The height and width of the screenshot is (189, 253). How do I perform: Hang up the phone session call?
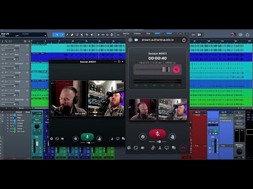(x=183, y=148)
